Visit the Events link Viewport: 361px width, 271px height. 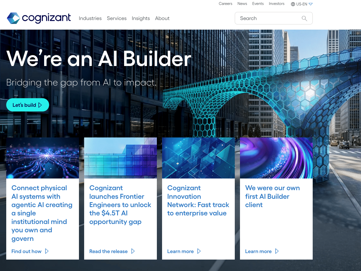tap(258, 4)
